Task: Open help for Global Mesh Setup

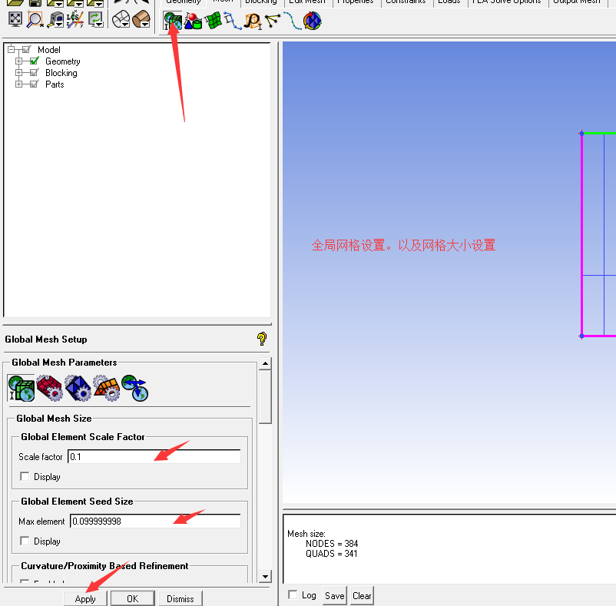Action: click(x=262, y=339)
